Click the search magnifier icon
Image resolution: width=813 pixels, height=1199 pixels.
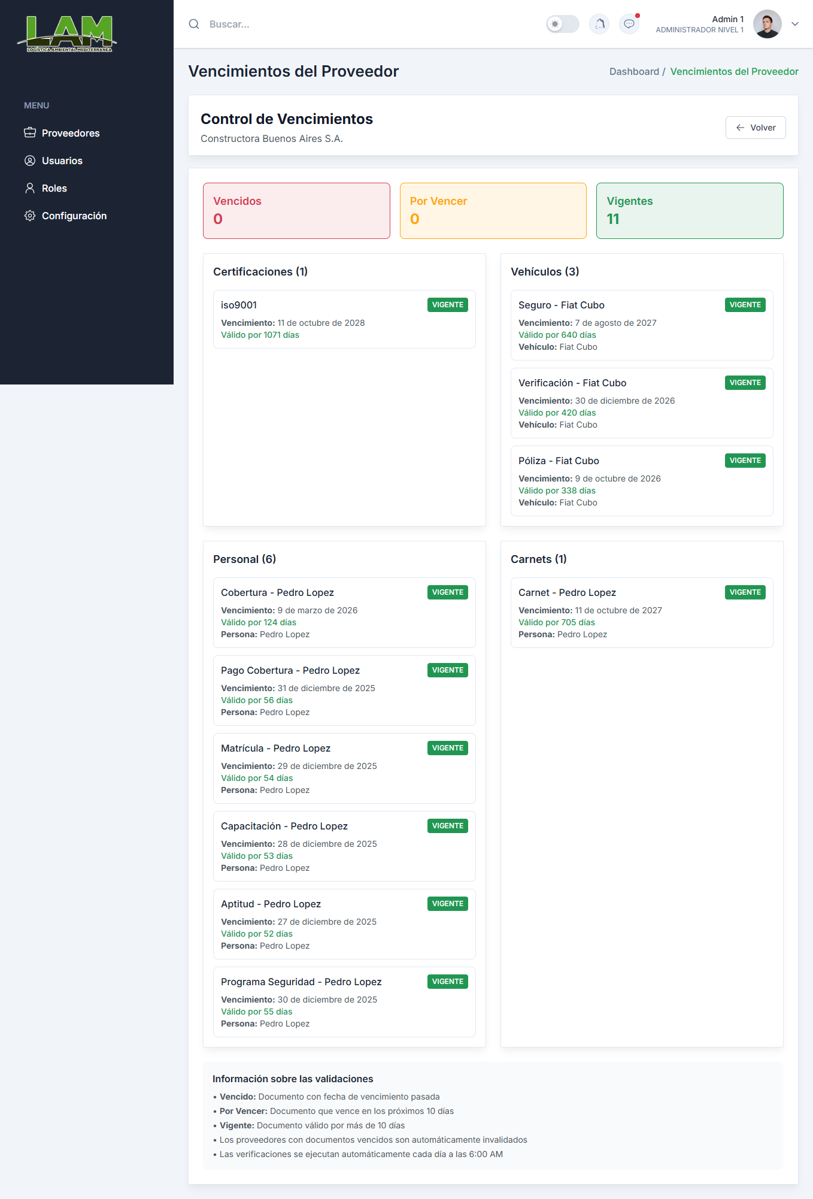tap(194, 24)
